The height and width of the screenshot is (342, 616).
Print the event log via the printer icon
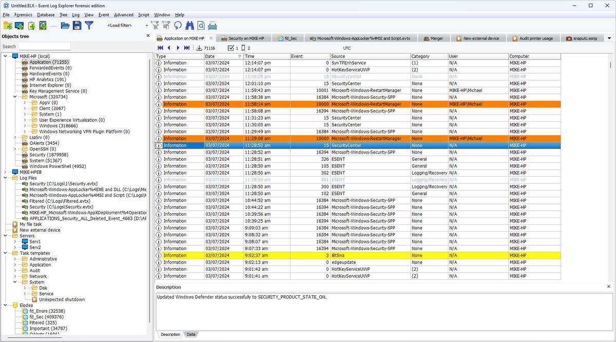coord(211,25)
